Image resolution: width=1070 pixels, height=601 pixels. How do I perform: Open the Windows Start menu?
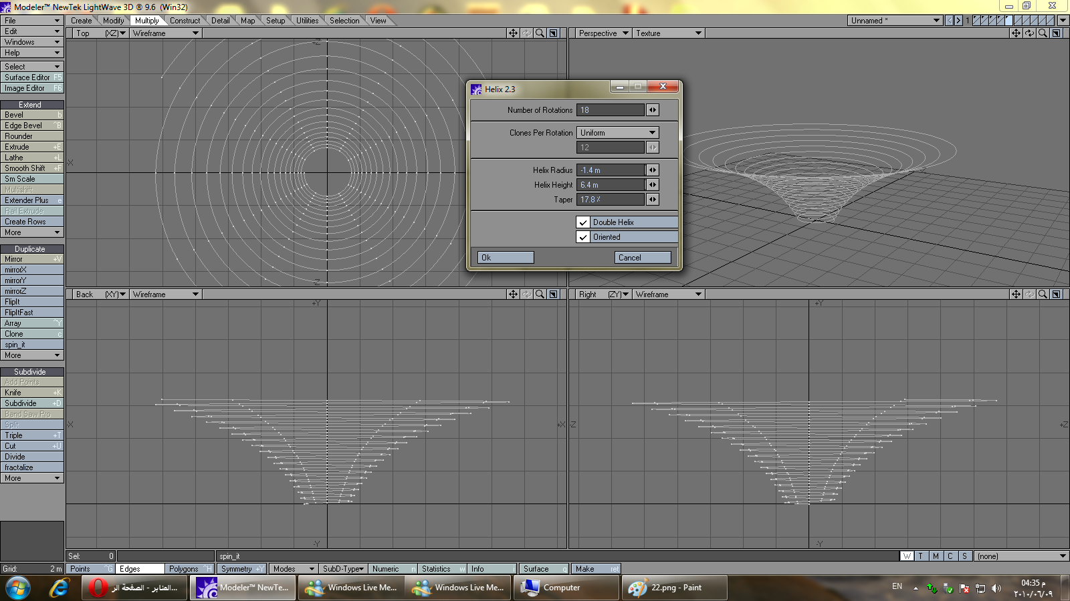pyautogui.click(x=18, y=588)
